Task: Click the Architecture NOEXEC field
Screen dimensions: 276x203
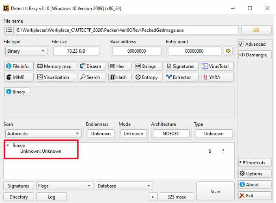Action: (171, 134)
